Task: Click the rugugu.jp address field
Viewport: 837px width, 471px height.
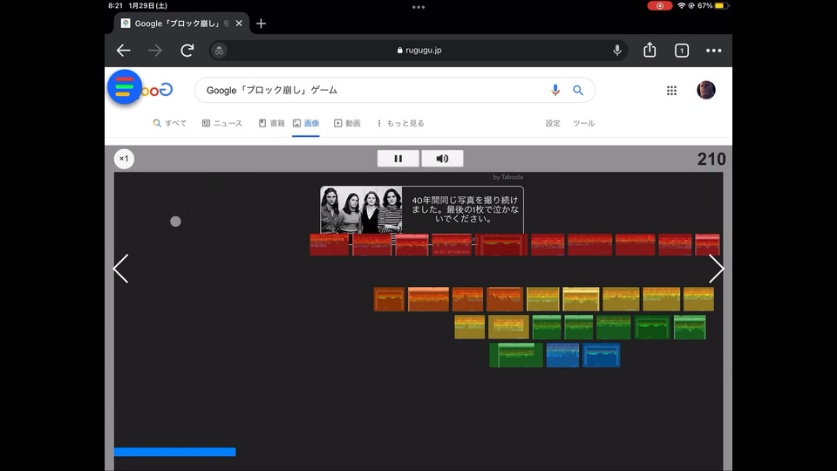Action: coord(419,51)
